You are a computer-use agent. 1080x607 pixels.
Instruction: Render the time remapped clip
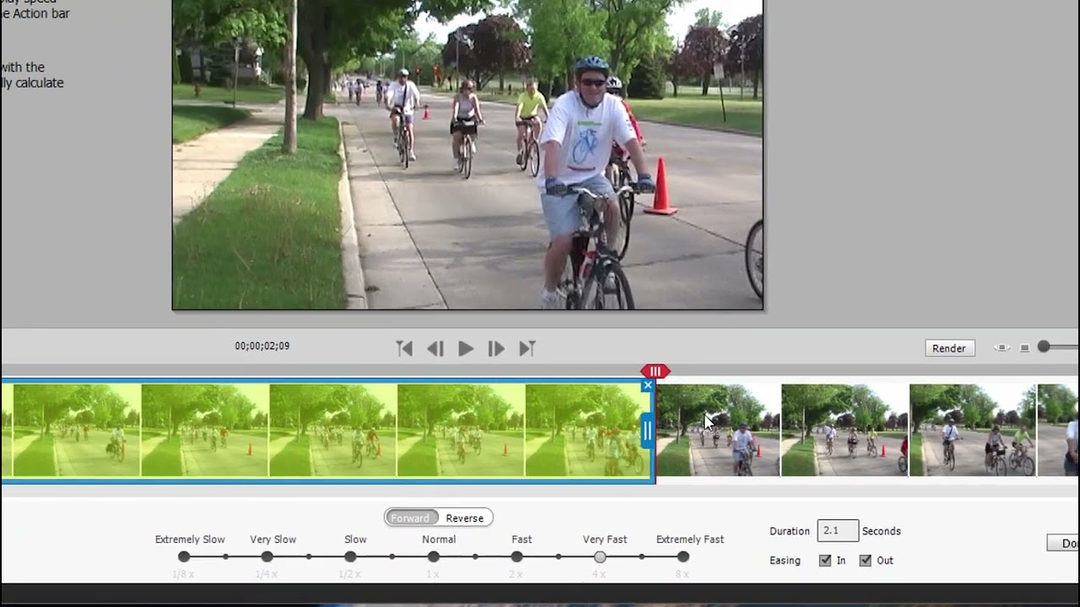(949, 348)
